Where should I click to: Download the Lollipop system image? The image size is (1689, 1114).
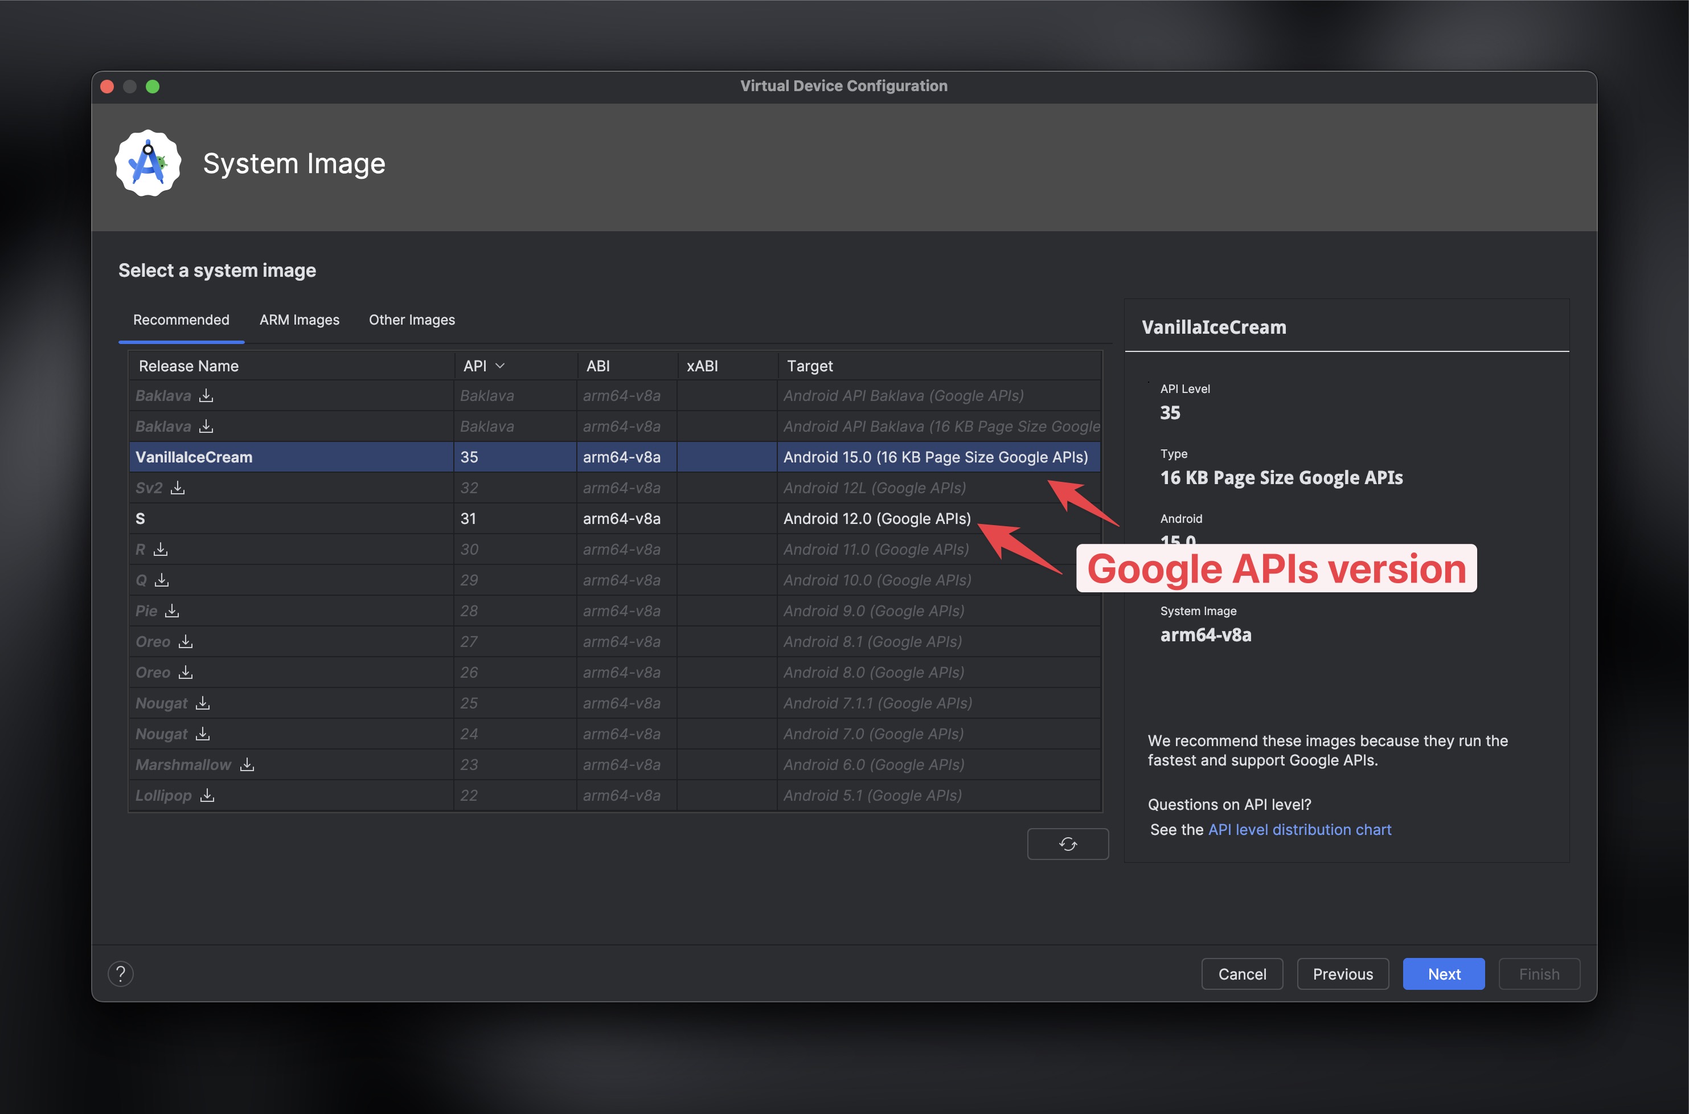click(207, 795)
